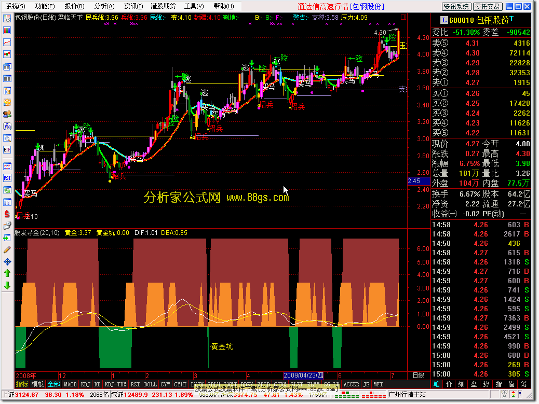The width and height of the screenshot is (539, 404).
Task: Switch to CYW indicator tab
Action: click(165, 384)
